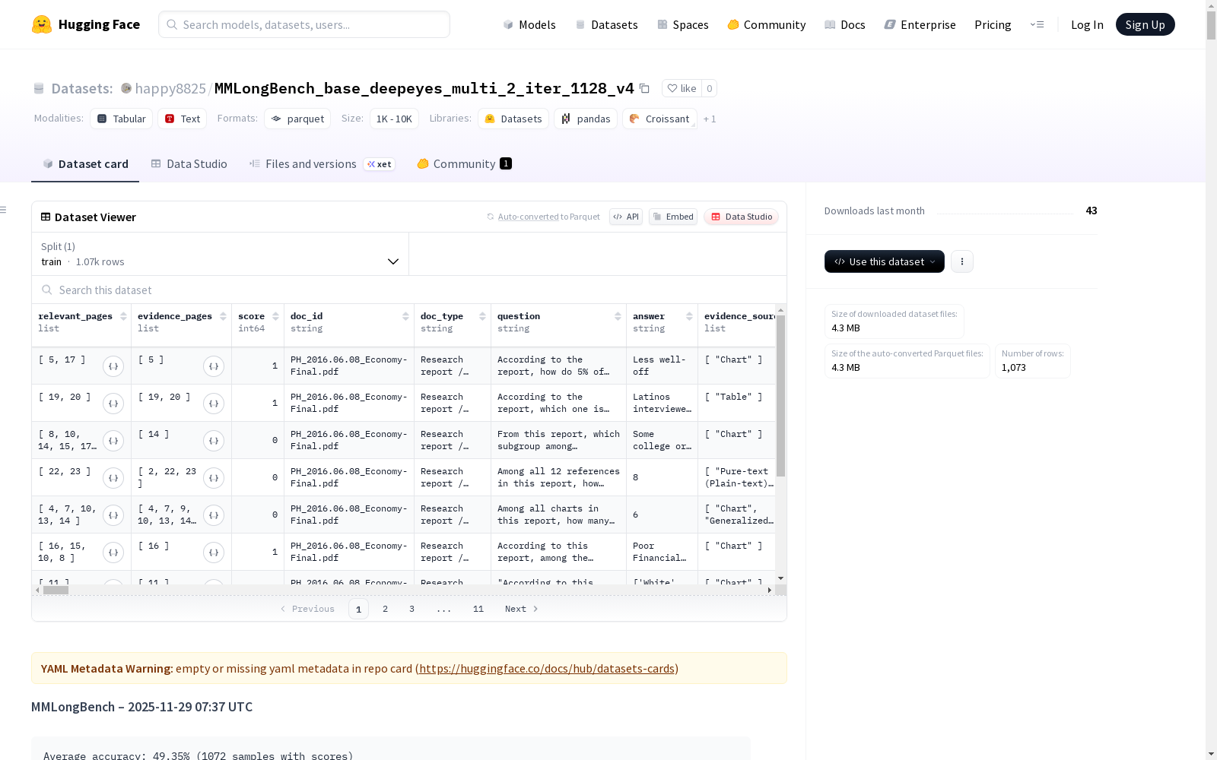Open the Pricing page

pos(993,24)
